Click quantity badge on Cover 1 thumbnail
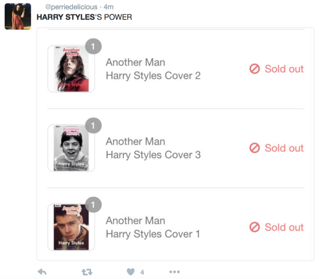 (93, 204)
